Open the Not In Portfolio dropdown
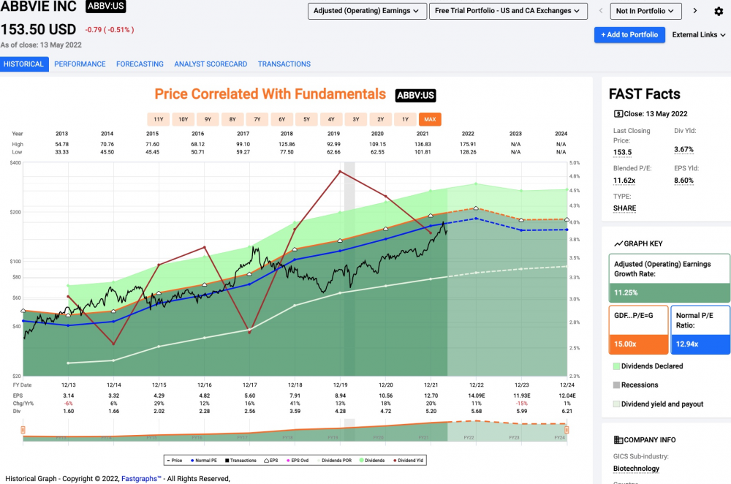The height and width of the screenshot is (484, 731). click(x=645, y=11)
